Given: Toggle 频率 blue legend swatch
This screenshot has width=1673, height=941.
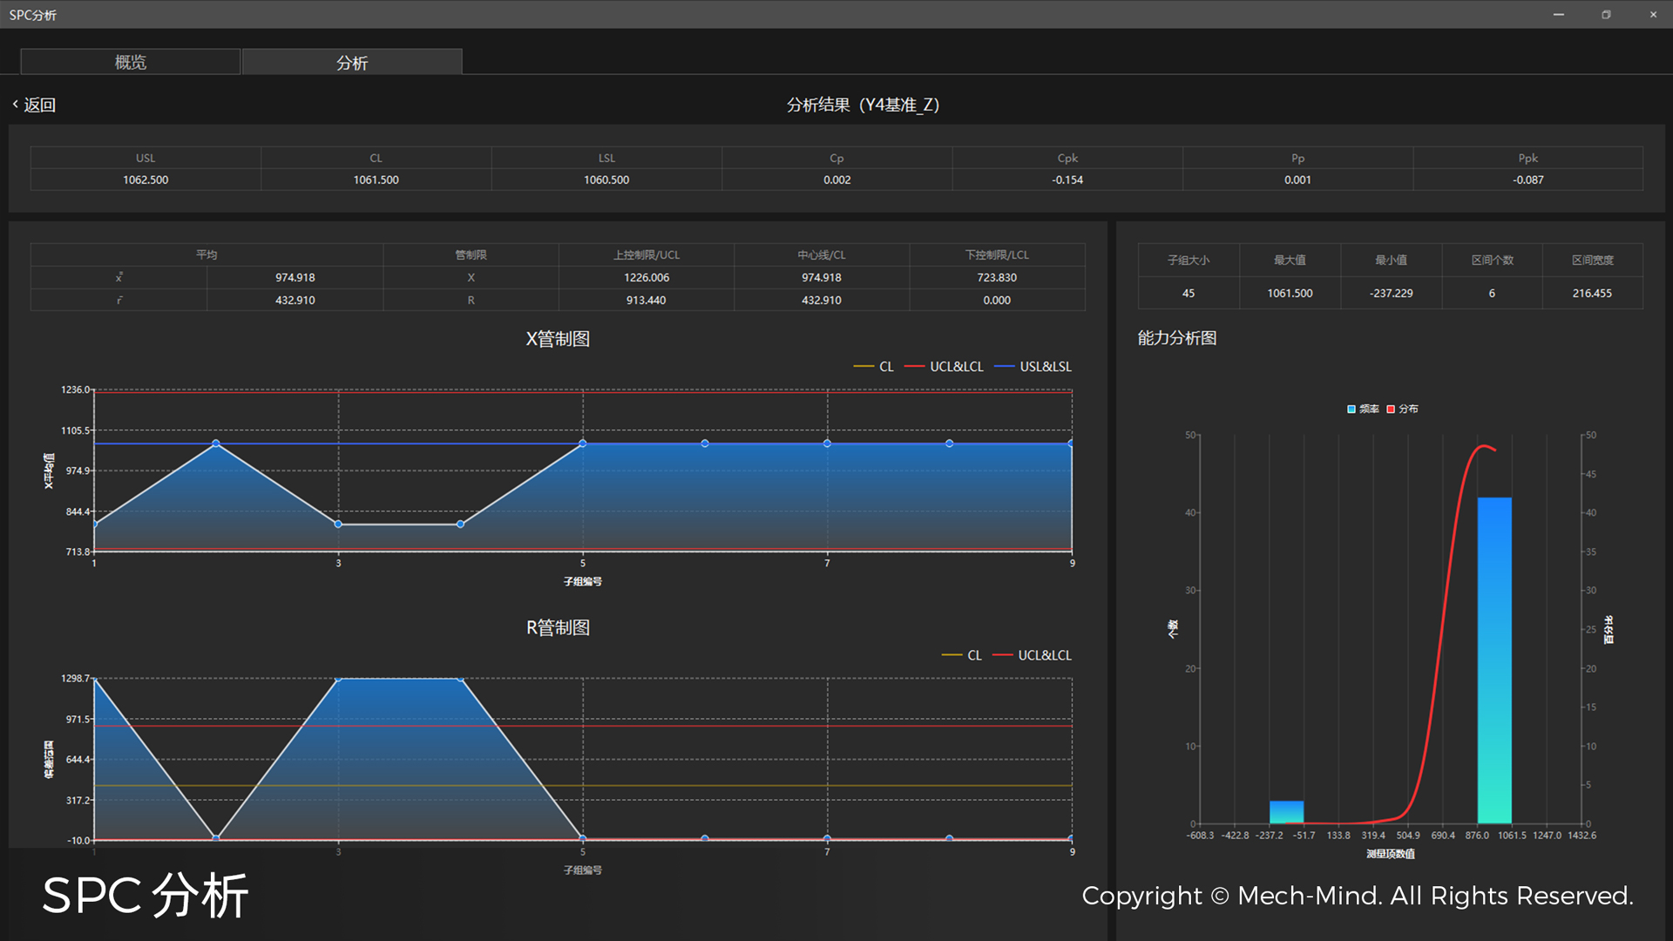Looking at the screenshot, I should [1352, 409].
